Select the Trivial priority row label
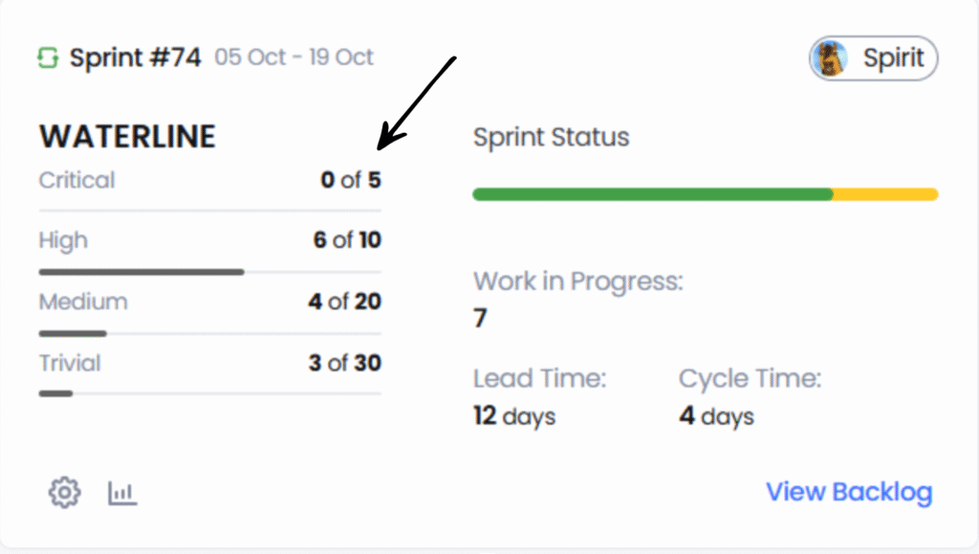The width and height of the screenshot is (979, 554). [x=70, y=363]
